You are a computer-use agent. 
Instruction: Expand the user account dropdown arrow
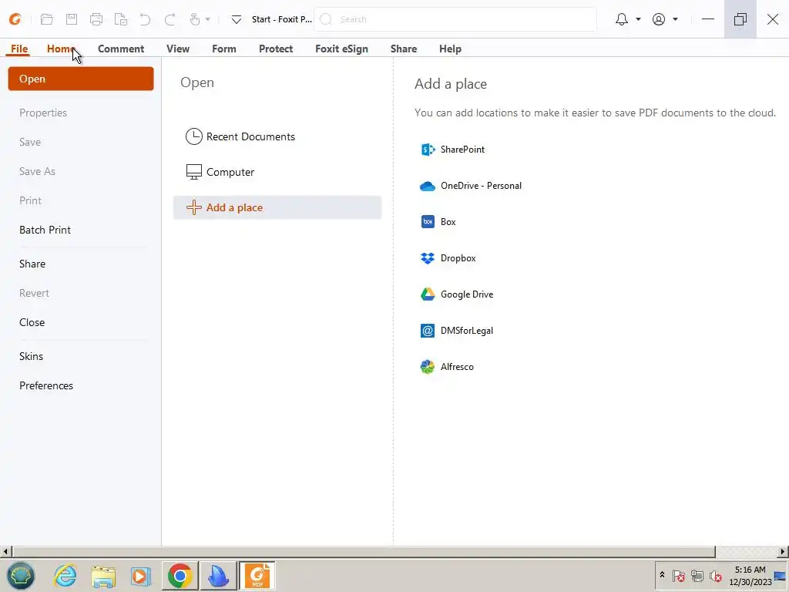tap(675, 19)
